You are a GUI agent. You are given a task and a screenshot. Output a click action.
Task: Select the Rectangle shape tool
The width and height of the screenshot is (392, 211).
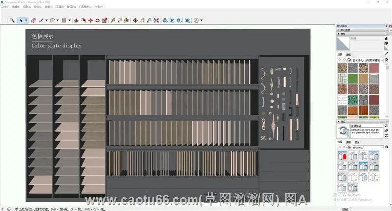click(64, 21)
